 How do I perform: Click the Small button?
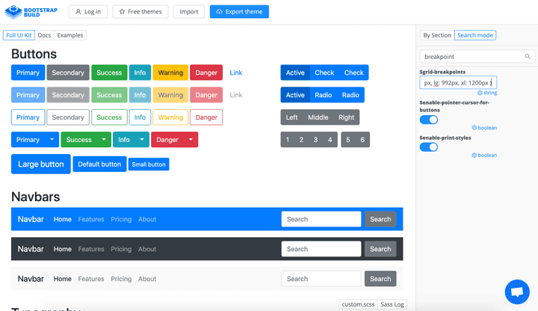149,164
